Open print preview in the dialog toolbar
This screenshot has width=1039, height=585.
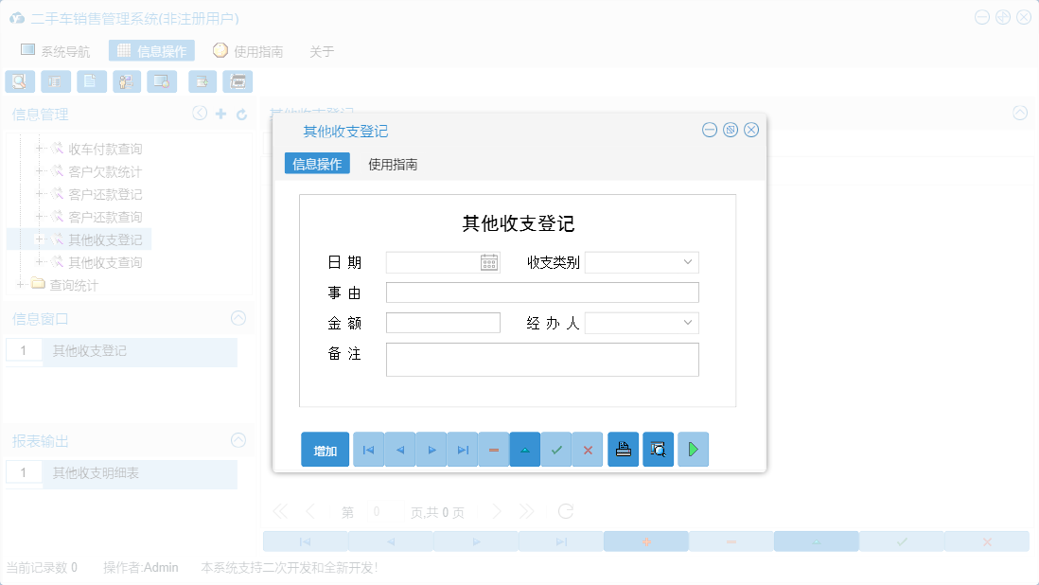pyautogui.click(x=658, y=449)
